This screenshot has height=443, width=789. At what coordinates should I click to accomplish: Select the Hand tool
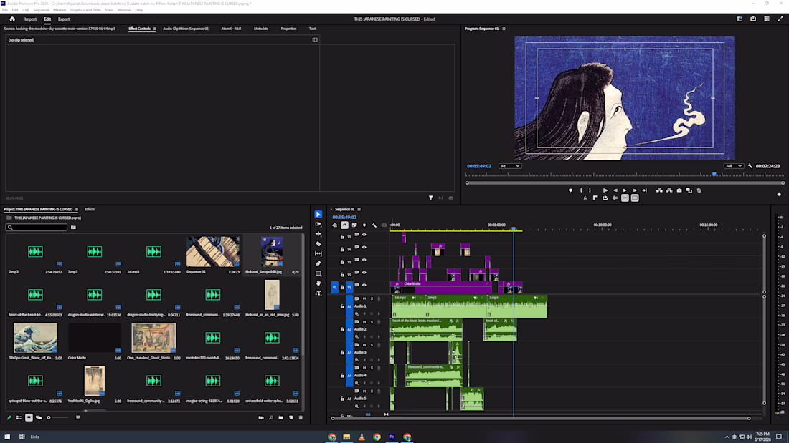click(x=318, y=283)
